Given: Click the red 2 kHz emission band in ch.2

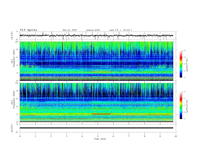Looking at the screenshot, I should (x=101, y=114).
